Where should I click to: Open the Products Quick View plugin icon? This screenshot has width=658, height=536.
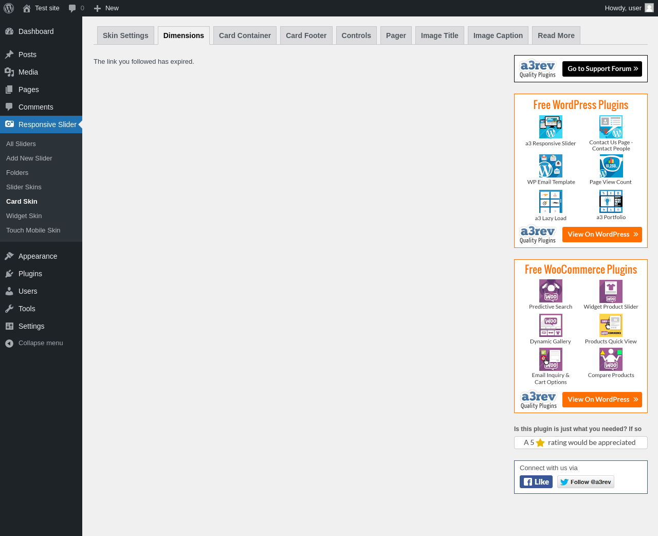coord(611,325)
